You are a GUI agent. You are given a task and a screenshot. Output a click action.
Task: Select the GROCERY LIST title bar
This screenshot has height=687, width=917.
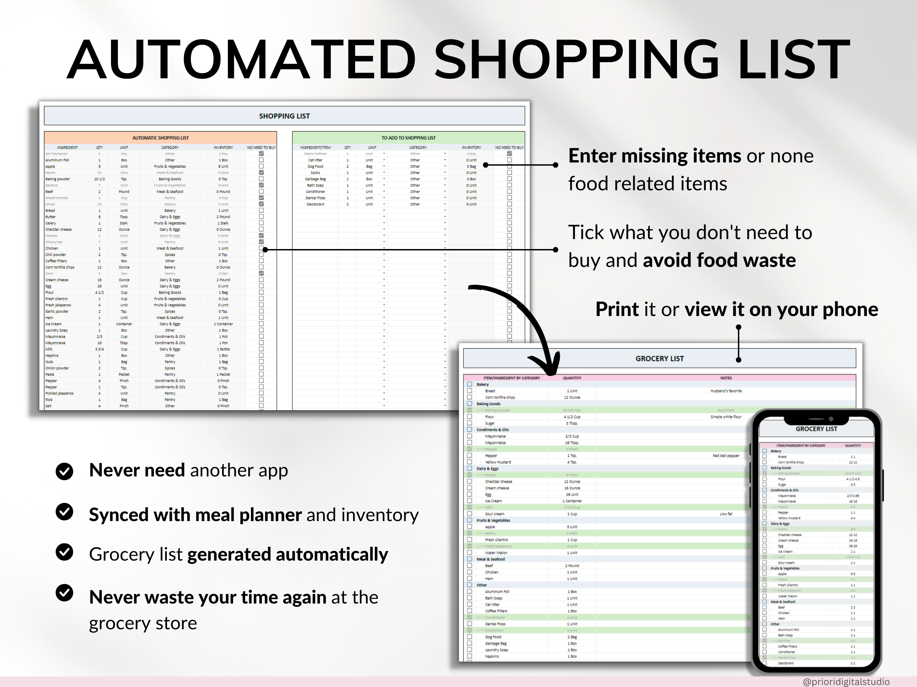point(660,359)
